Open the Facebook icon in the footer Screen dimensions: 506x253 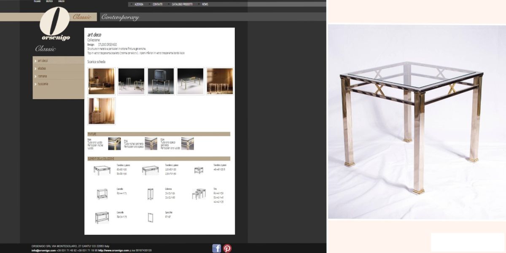217,248
